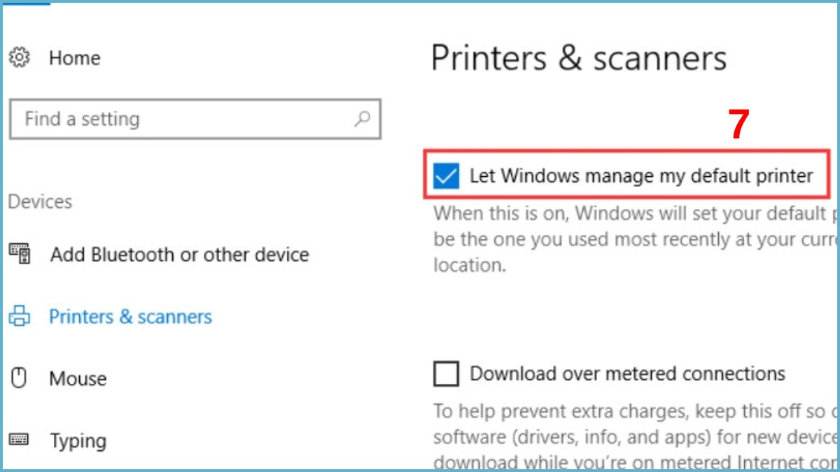Select the Add Bluetooth or other device icon
The height and width of the screenshot is (472, 840).
coord(20,255)
